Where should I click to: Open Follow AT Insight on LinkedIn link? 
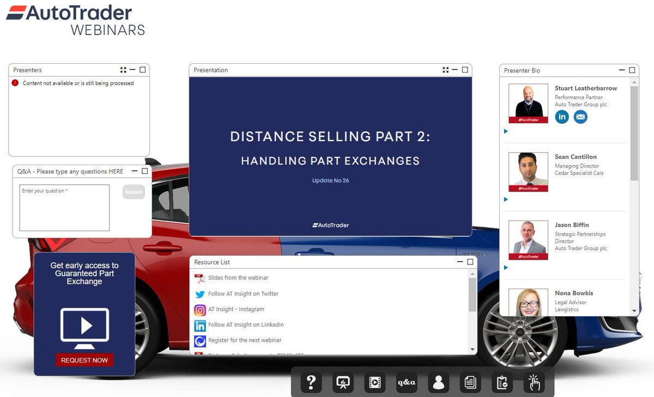pyautogui.click(x=246, y=325)
